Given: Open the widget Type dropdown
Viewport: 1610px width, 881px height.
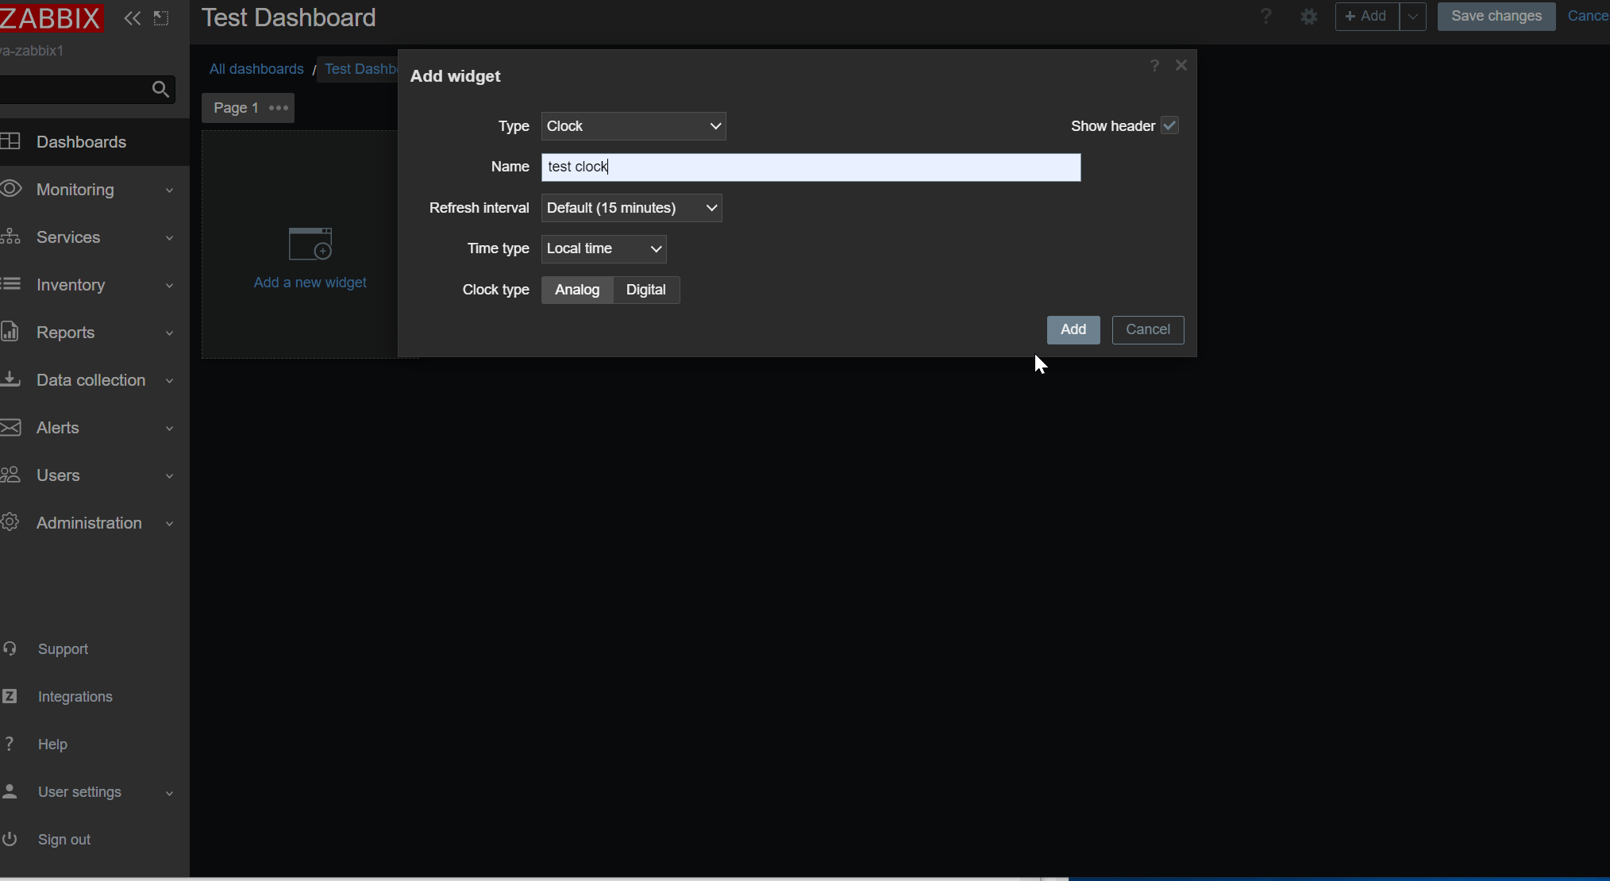Looking at the screenshot, I should [x=634, y=126].
